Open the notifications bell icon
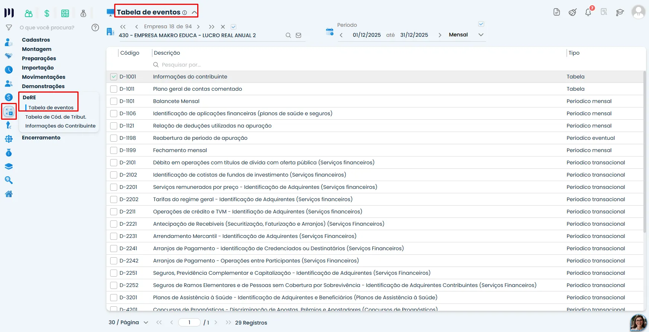The image size is (649, 332). pyautogui.click(x=588, y=12)
